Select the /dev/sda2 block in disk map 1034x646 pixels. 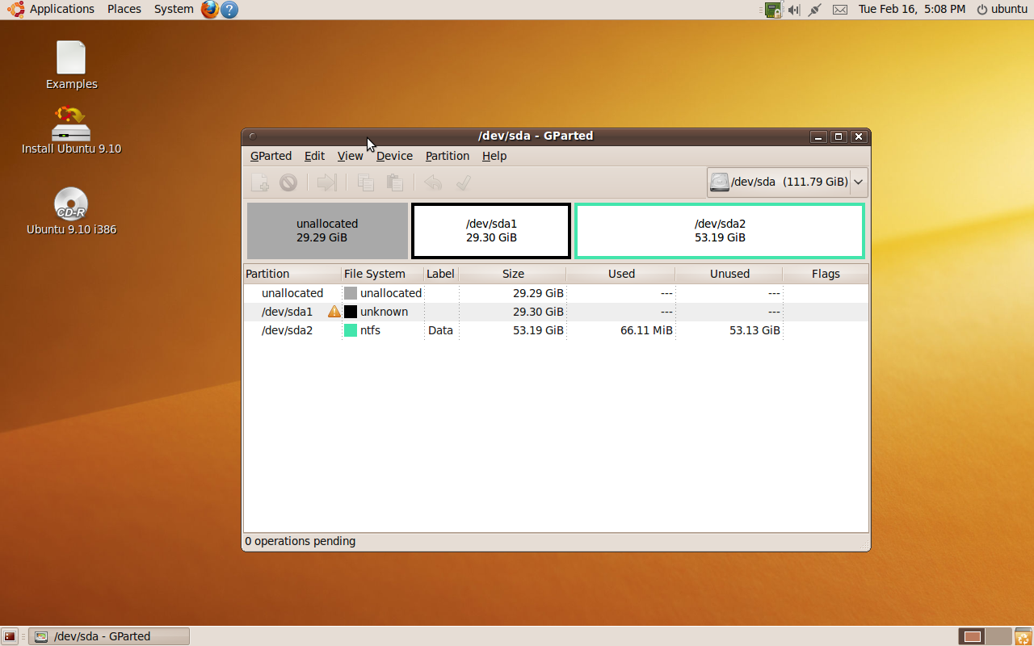[x=720, y=231]
